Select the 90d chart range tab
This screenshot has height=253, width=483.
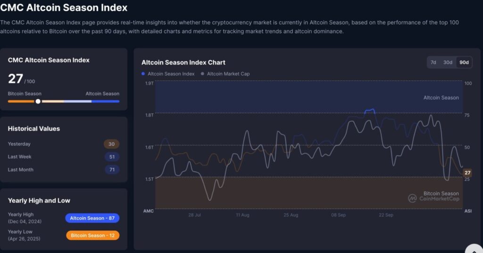tap(464, 63)
